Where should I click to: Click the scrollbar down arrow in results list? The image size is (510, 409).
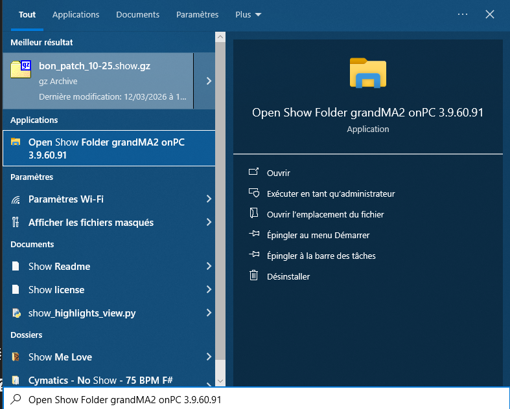[220, 381]
